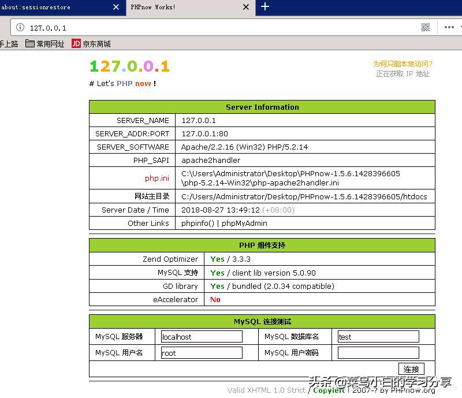Click the MySQL 用户密码 password field
Viewport: 462px width, 398px height.
coord(378,352)
